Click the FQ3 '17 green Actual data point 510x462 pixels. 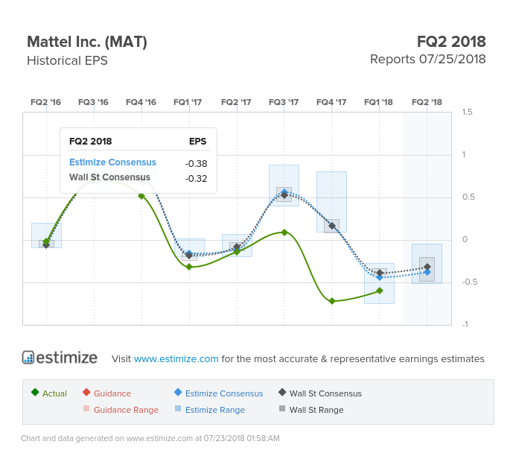(x=284, y=232)
